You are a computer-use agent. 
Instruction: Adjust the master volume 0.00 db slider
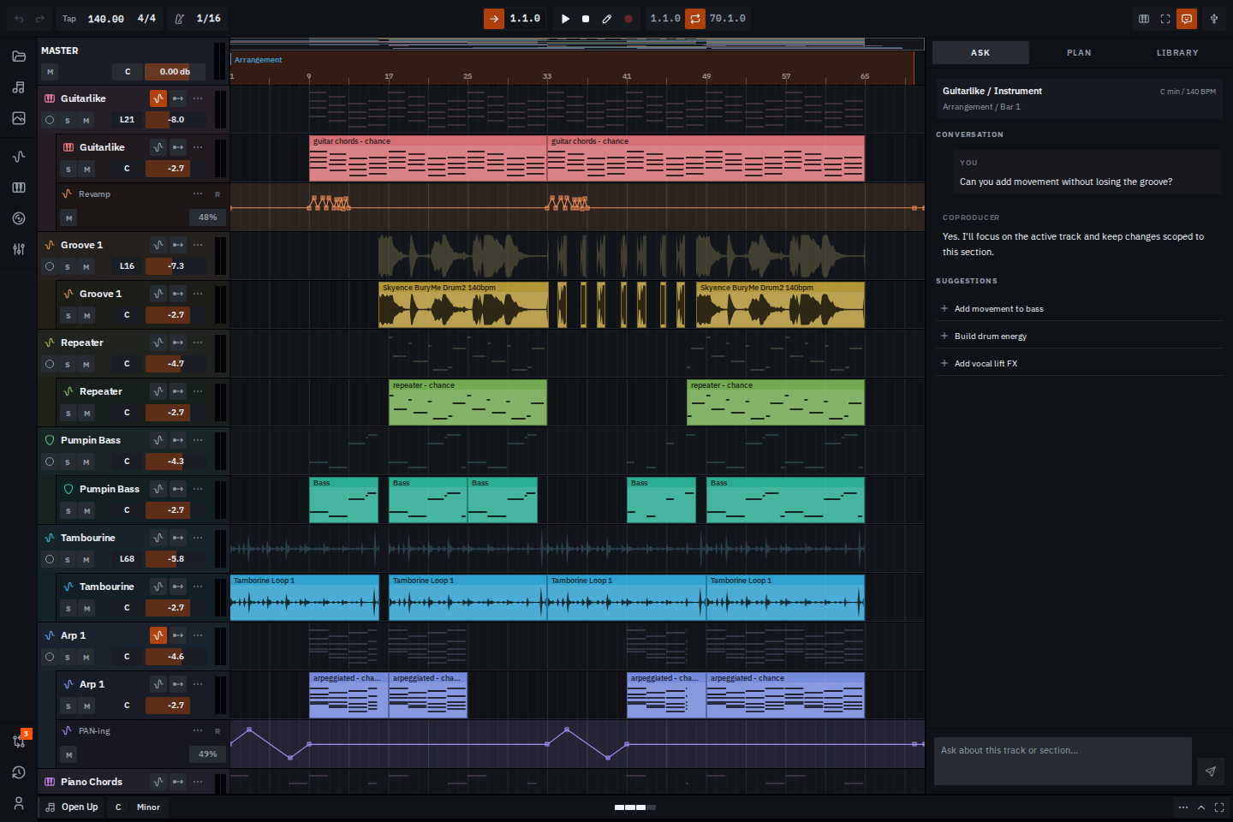(175, 72)
